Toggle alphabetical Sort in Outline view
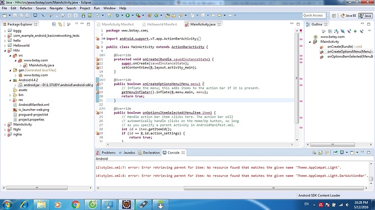 pyautogui.click(x=336, y=31)
